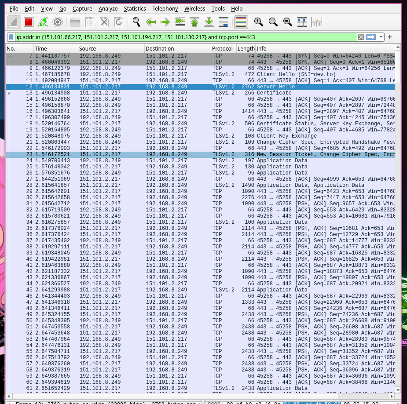407x404 pixels.
Task: Go back in packet history
Action: point(151,22)
